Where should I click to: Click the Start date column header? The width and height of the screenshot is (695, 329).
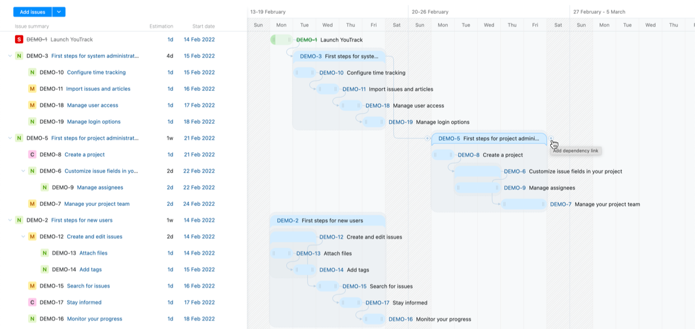[203, 26]
